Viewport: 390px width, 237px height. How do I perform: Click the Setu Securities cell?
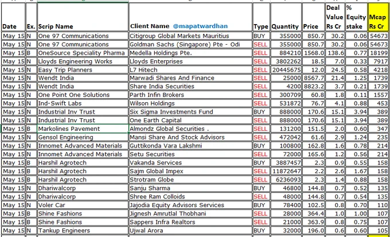pos(190,154)
